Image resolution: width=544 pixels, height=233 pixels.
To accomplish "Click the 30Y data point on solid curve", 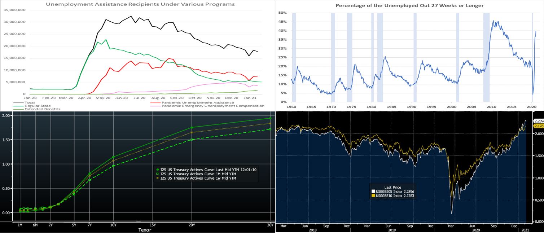I will (x=270, y=118).
